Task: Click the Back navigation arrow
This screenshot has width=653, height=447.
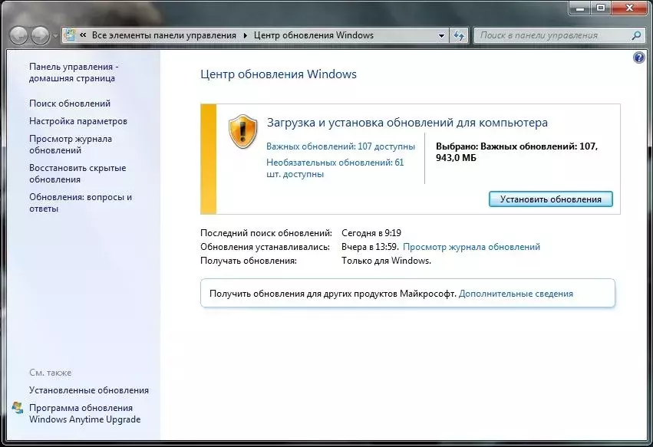Action: tap(18, 36)
